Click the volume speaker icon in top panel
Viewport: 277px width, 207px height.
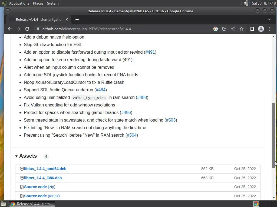coord(246,3)
